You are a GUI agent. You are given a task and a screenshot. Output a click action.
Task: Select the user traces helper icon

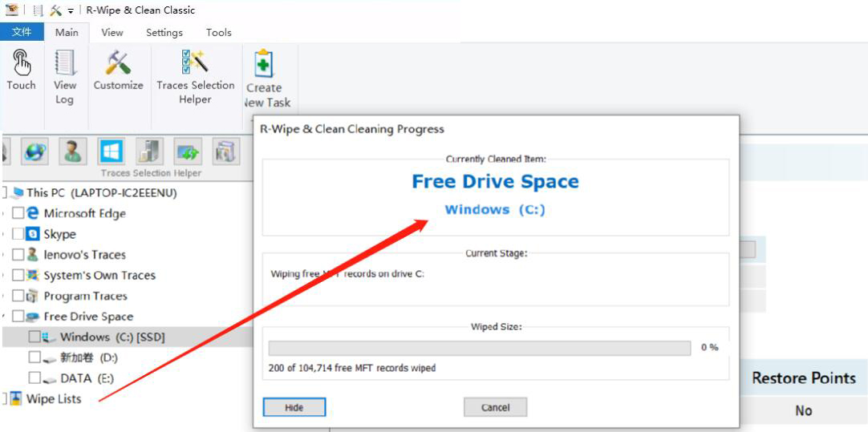click(x=74, y=151)
